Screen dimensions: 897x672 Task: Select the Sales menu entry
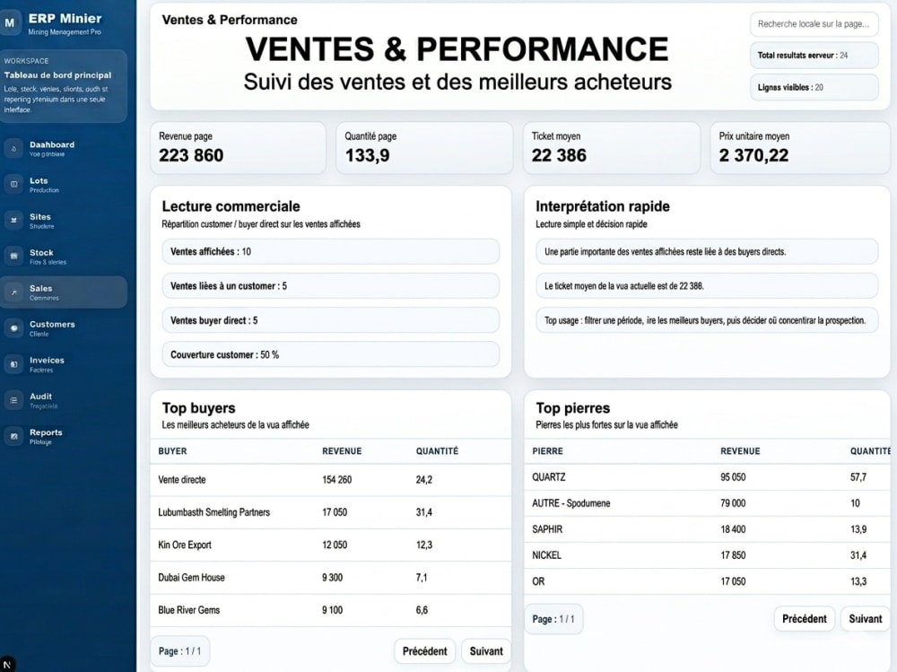tap(64, 292)
